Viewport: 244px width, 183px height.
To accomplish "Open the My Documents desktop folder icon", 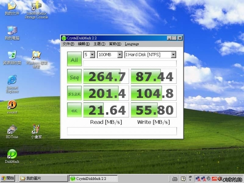I will [12, 5].
